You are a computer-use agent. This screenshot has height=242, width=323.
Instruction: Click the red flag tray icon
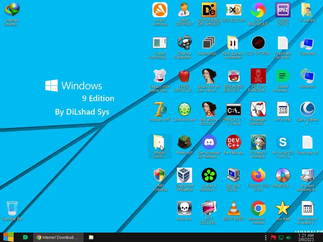(x=273, y=238)
